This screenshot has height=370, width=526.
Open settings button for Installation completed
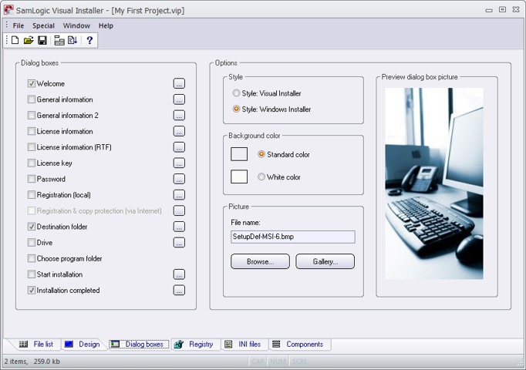(179, 291)
